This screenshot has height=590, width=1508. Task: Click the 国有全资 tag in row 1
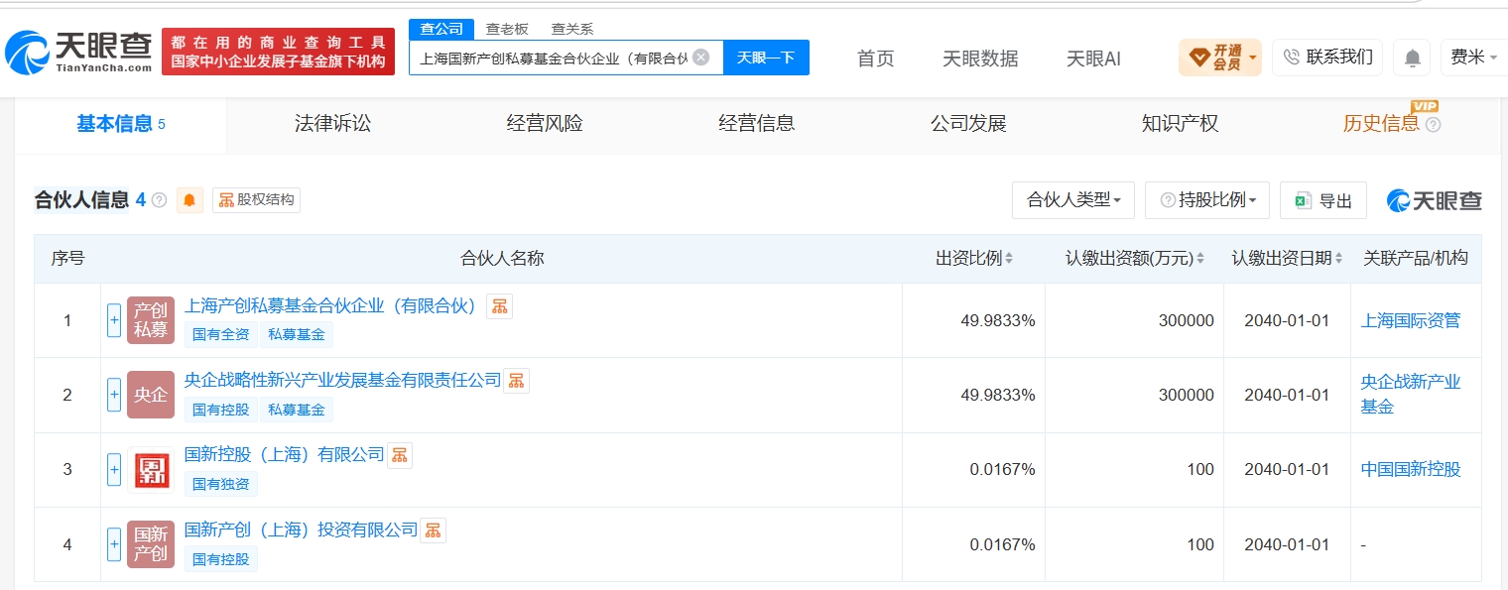coord(221,335)
